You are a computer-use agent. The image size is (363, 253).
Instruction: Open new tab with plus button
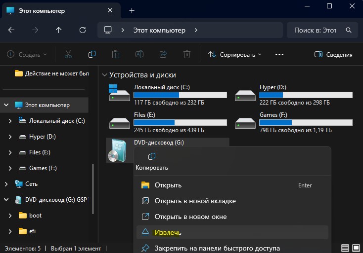coord(132,11)
